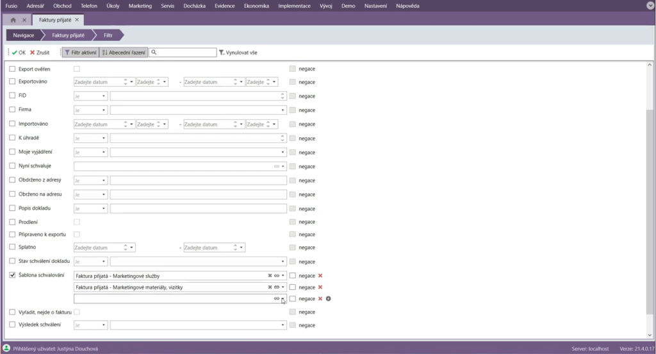The width and height of the screenshot is (656, 354).
Task: Check negace for Marketingové služby row
Action: pyautogui.click(x=293, y=275)
